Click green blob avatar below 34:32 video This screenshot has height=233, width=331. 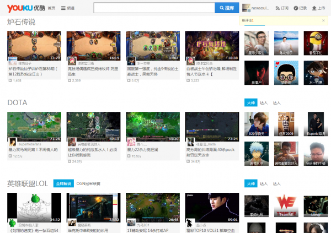tap(13, 223)
